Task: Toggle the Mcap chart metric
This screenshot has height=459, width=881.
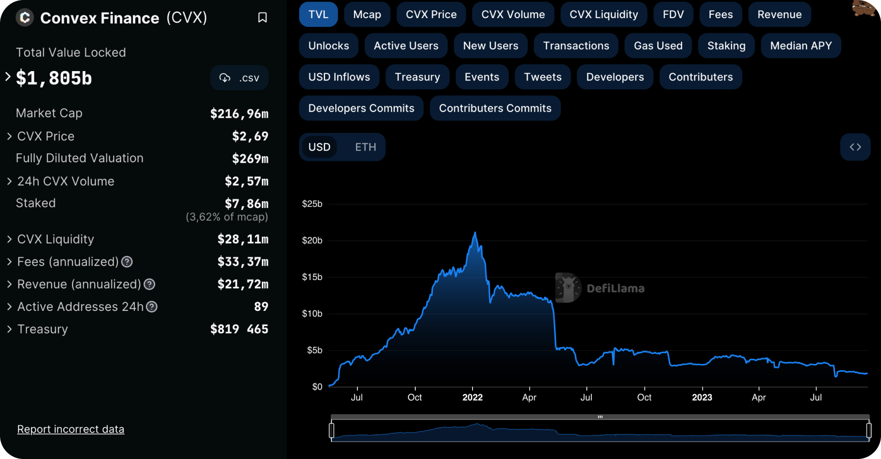Action: (x=367, y=15)
